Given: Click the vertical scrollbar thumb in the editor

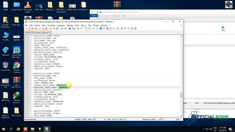Looking at the screenshot, I should [x=181, y=95].
